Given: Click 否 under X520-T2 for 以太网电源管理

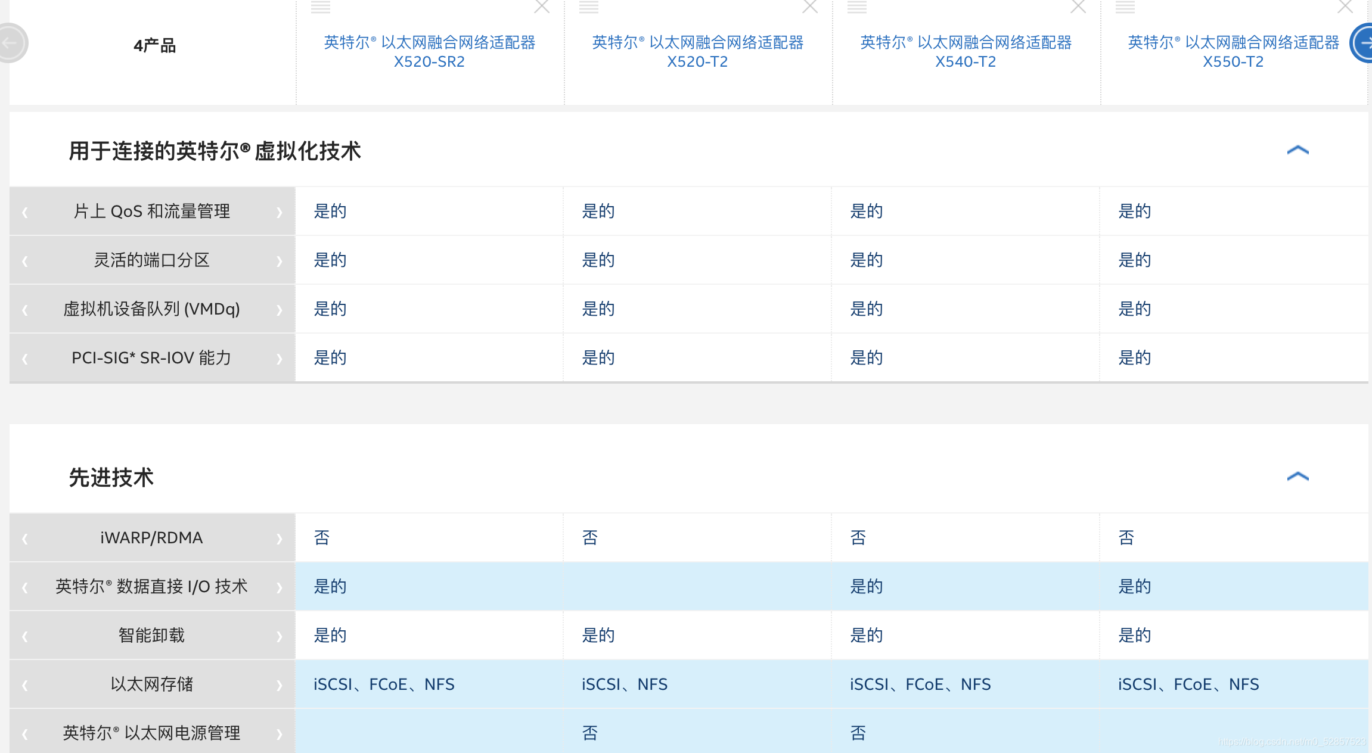Looking at the screenshot, I should point(590,733).
